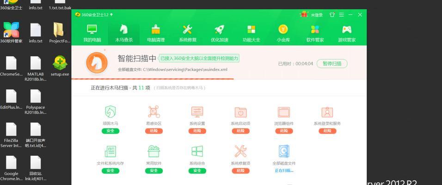
Task: Click 安全 badge under 顽固木马
Action: pyautogui.click(x=110, y=131)
